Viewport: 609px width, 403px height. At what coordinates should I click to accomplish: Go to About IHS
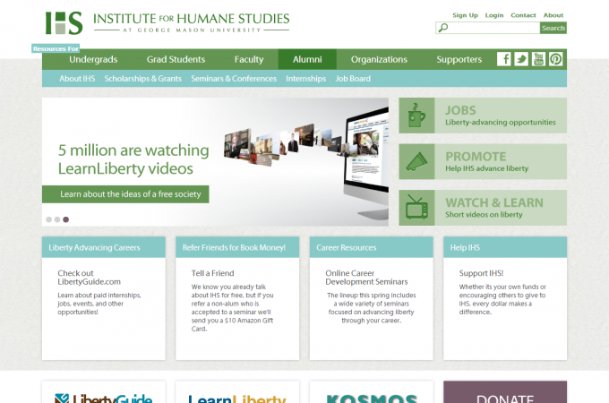(x=77, y=79)
